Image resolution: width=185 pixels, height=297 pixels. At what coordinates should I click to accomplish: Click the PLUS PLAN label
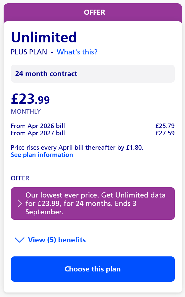coord(29,52)
